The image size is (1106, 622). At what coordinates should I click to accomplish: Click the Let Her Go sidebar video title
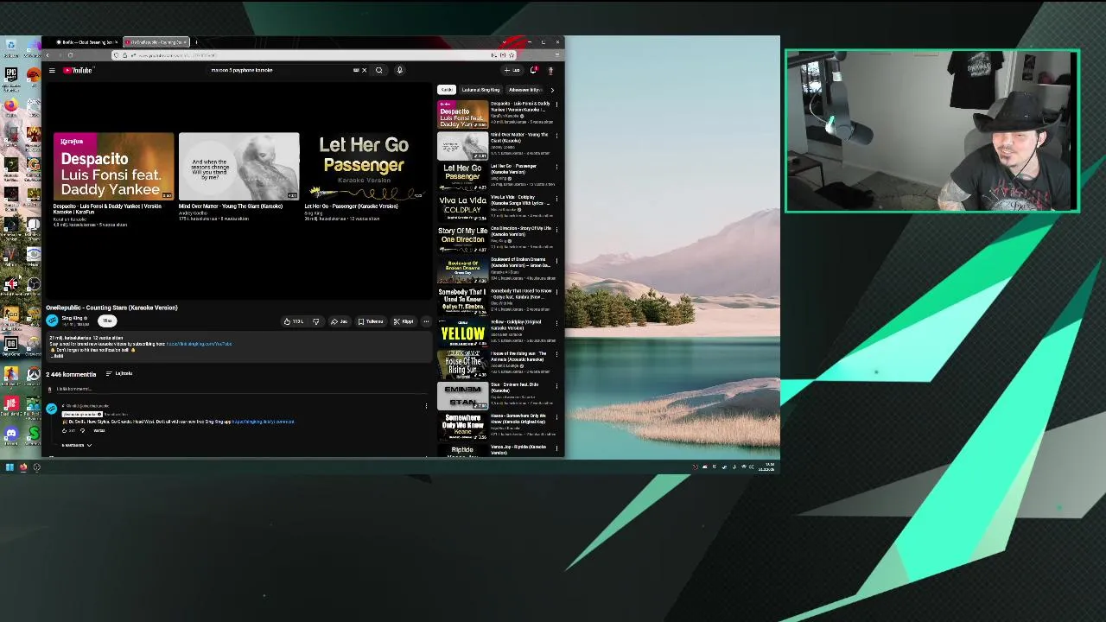(514, 168)
